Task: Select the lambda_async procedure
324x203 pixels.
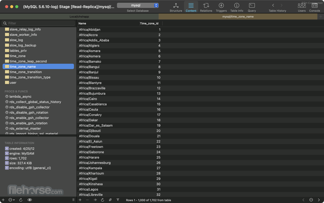Action: [x=38, y=96]
